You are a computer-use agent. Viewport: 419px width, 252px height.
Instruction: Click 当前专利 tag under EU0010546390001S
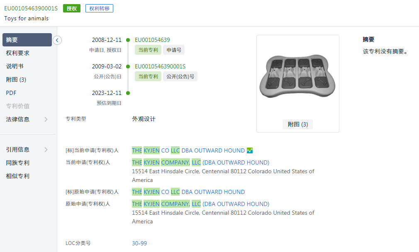pos(148,77)
